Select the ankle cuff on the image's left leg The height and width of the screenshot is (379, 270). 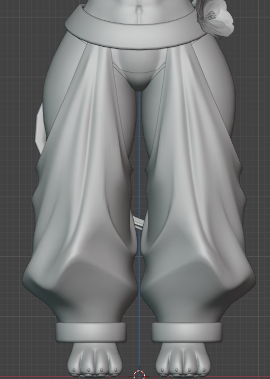click(x=91, y=332)
